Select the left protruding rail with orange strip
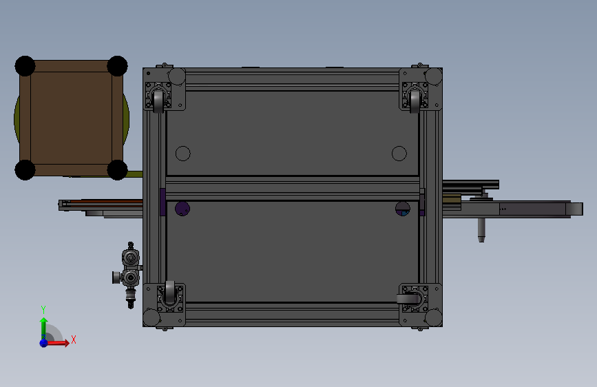 tap(101, 205)
